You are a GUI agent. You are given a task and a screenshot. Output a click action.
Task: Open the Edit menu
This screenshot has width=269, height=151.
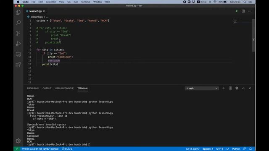coord(40,2)
